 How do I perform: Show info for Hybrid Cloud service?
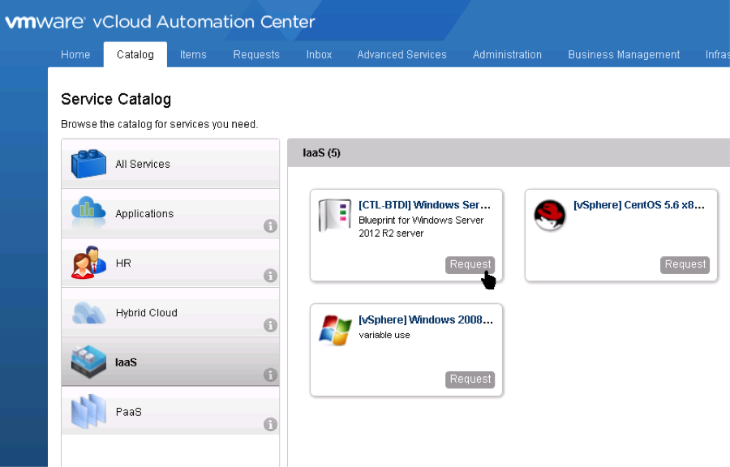pos(270,325)
